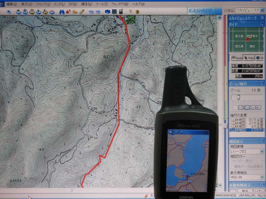Click the 4x zoom button

coord(258,107)
